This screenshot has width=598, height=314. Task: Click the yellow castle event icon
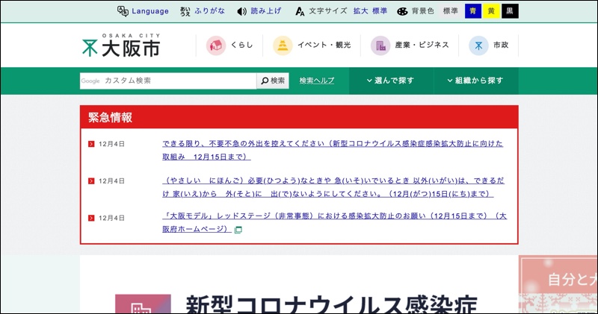point(283,45)
